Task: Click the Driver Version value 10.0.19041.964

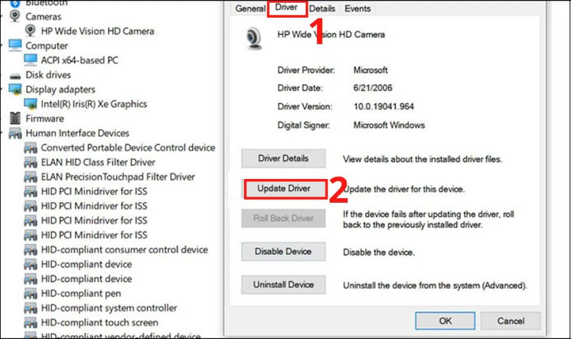Action: [383, 106]
